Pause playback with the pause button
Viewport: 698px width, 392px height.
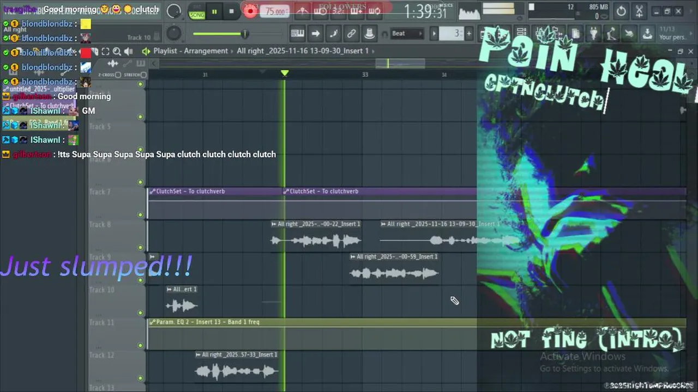point(214,11)
